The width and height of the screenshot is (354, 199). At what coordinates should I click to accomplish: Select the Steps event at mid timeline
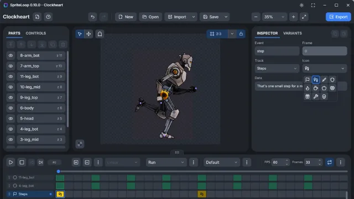point(201,194)
